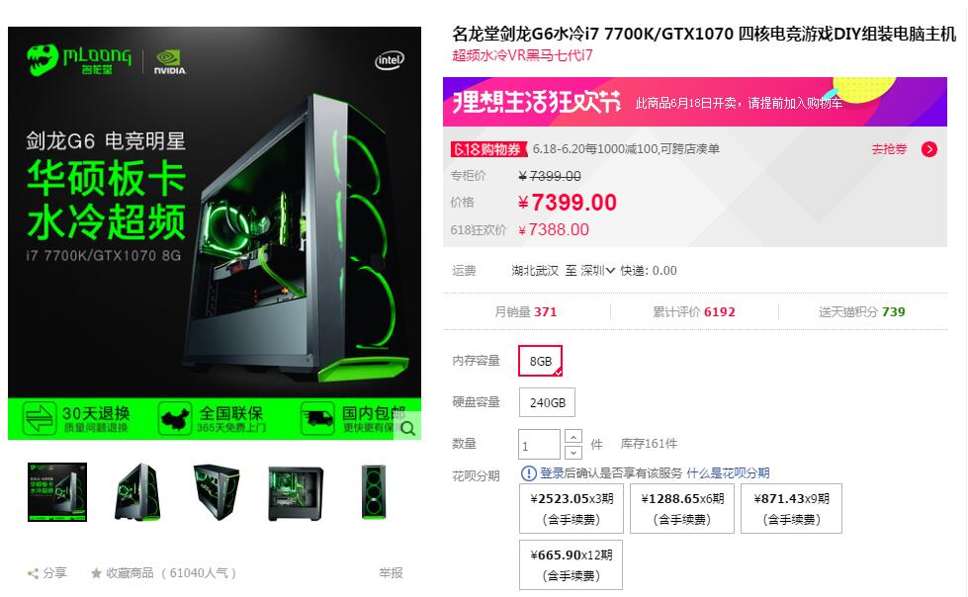Click the magnifier zoom icon on product image

point(407,427)
